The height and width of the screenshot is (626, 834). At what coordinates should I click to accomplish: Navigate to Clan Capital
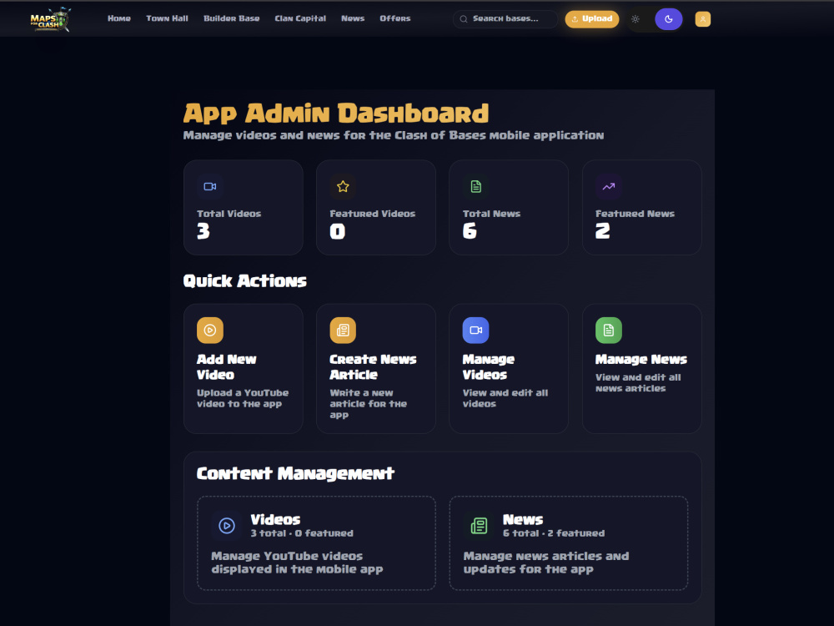tap(300, 18)
